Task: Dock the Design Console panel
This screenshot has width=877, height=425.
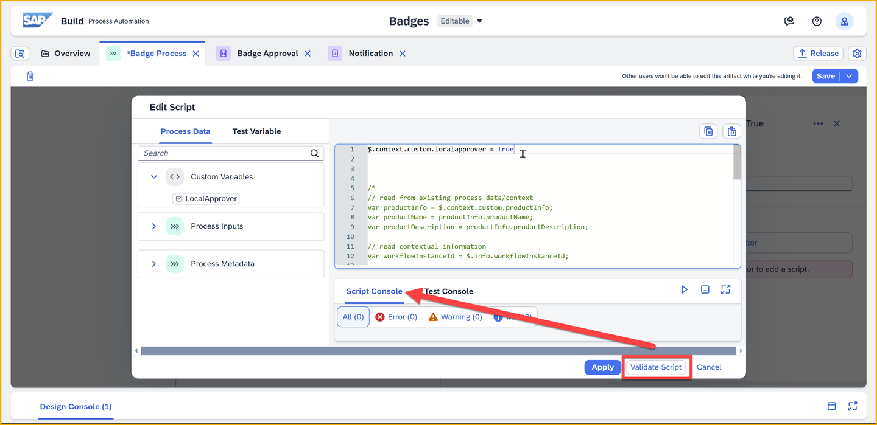Action: (x=832, y=406)
